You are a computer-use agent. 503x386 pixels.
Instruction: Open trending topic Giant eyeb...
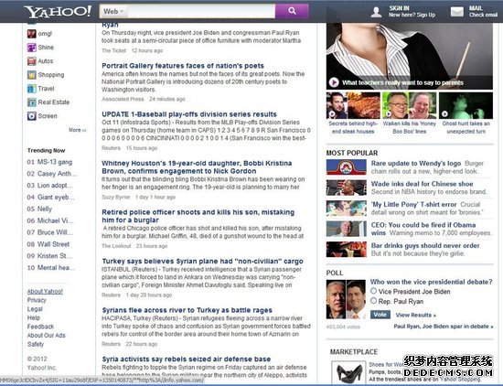pyautogui.click(x=56, y=198)
